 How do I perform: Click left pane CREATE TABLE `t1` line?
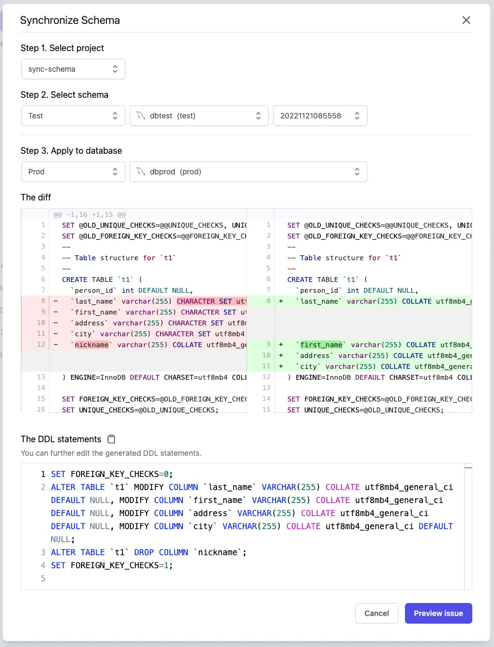tap(102, 279)
